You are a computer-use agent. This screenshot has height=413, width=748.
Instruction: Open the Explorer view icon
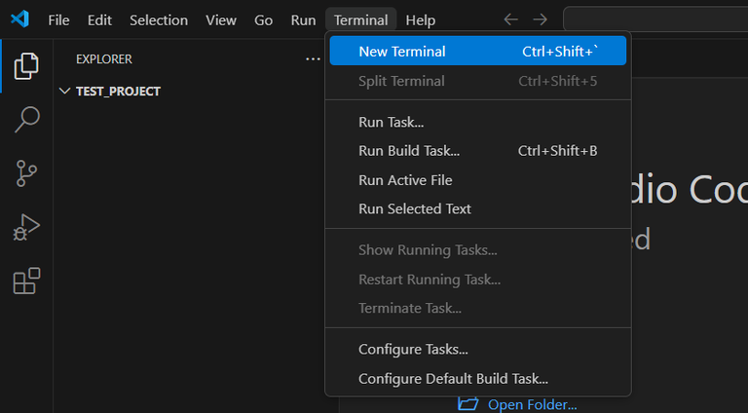(x=26, y=66)
